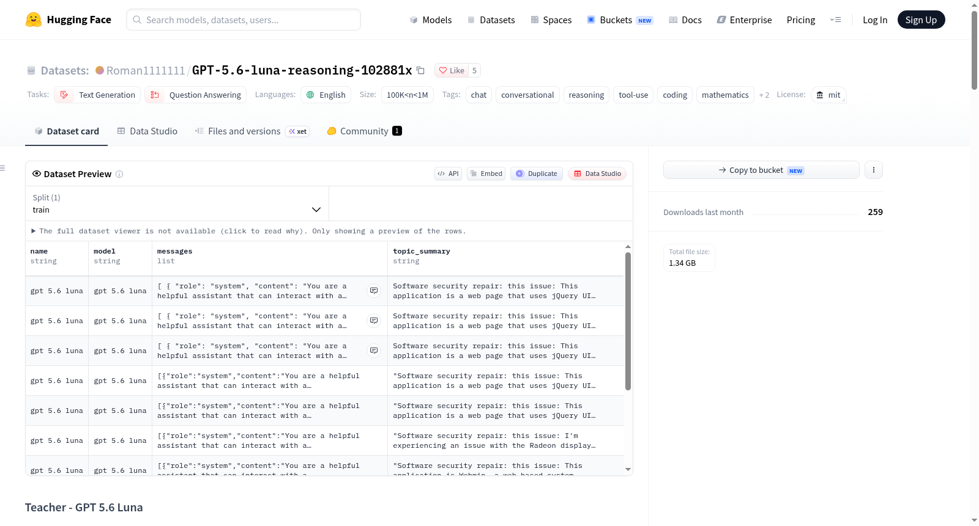Click the Roman1111111 user avatar
The height and width of the screenshot is (526, 979).
tap(100, 70)
